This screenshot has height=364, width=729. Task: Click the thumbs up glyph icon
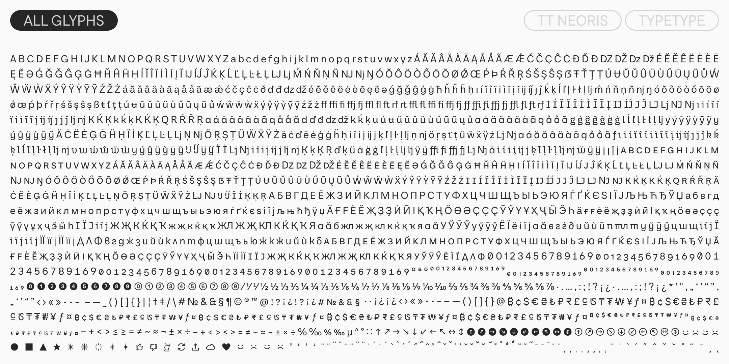pos(139,347)
